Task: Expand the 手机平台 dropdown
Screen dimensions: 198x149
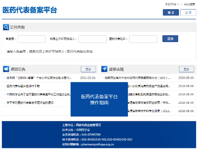Action: pyautogui.click(x=172, y=4)
